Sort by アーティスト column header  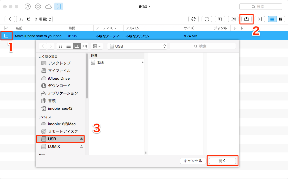tap(106, 28)
